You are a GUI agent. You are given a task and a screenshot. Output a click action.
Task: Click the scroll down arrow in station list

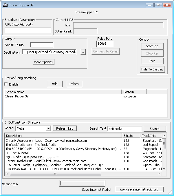coord(164,169)
